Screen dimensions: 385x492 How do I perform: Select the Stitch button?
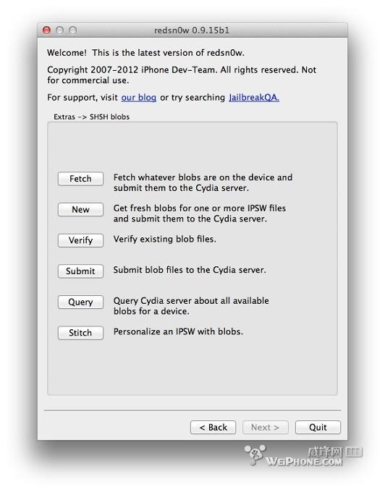tap(80, 333)
